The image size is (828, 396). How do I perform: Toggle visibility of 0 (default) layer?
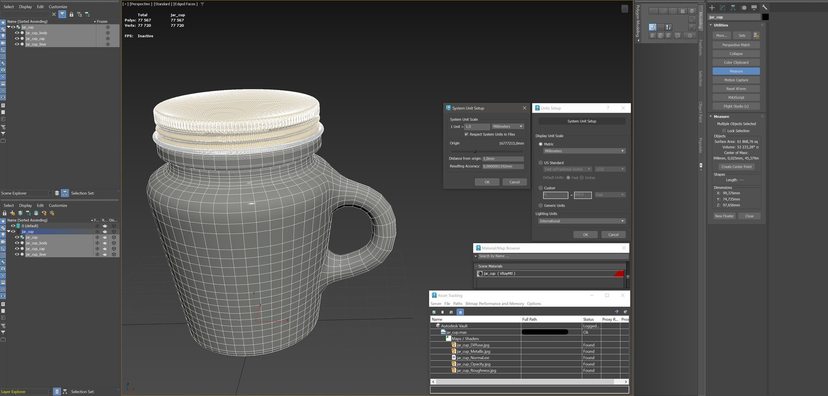tap(13, 226)
